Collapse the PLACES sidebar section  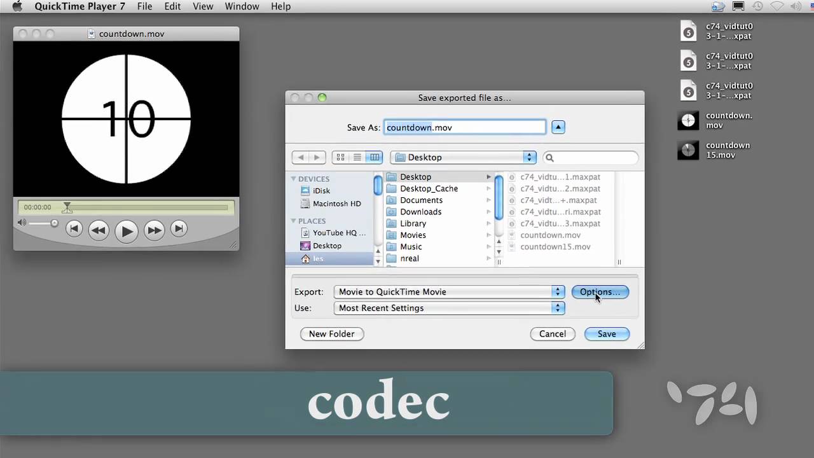pyautogui.click(x=294, y=221)
